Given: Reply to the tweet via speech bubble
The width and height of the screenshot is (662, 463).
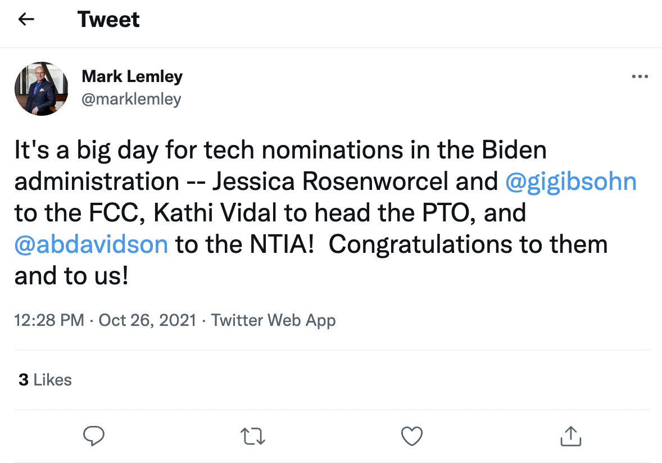Looking at the screenshot, I should [94, 435].
